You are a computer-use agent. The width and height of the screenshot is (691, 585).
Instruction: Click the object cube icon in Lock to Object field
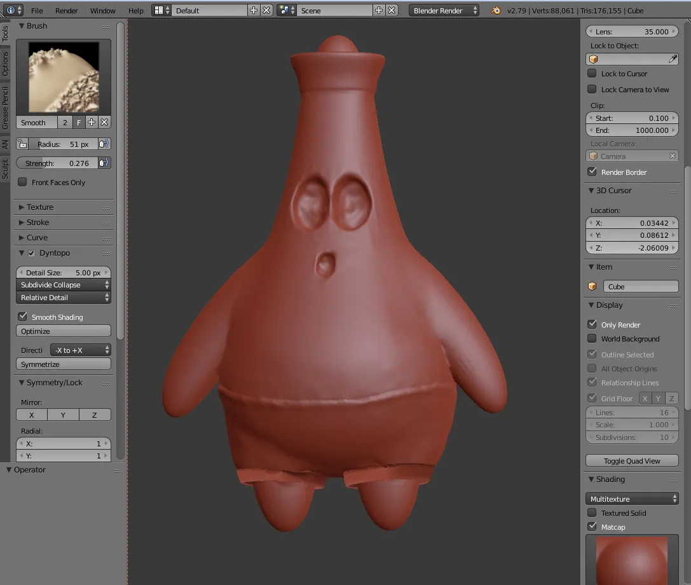coord(594,59)
